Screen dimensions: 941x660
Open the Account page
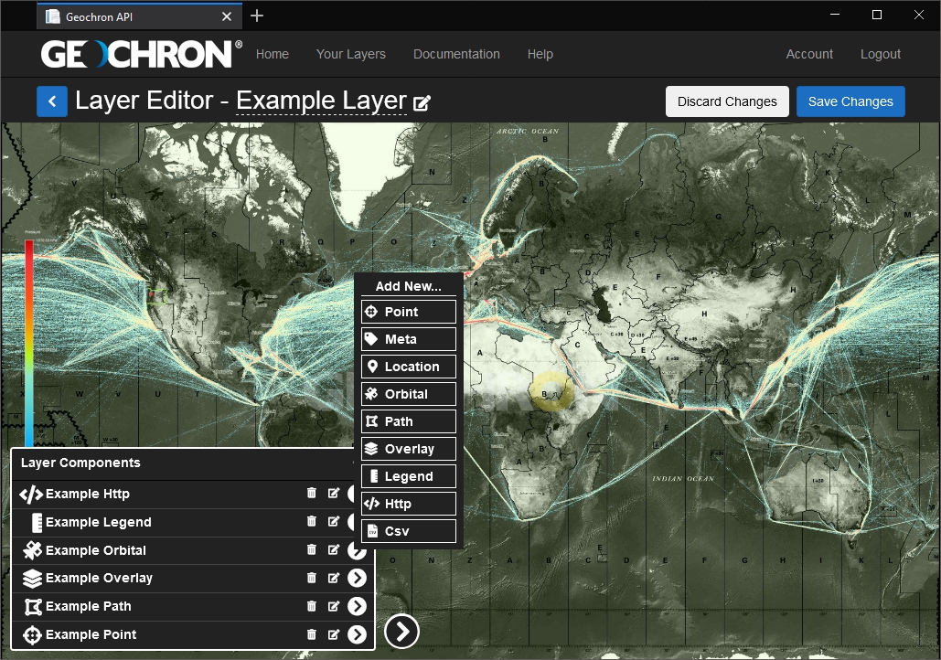(x=809, y=54)
